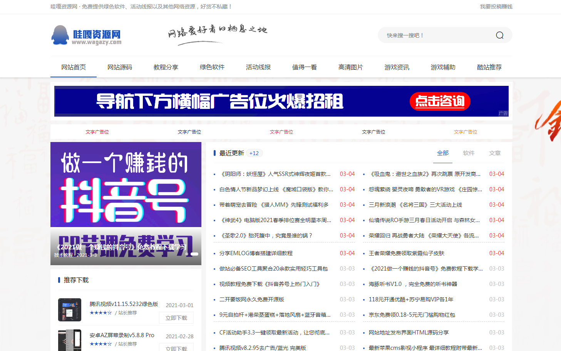The height and width of the screenshot is (351, 561).
Task: Click the search magnifier icon
Action: point(499,35)
